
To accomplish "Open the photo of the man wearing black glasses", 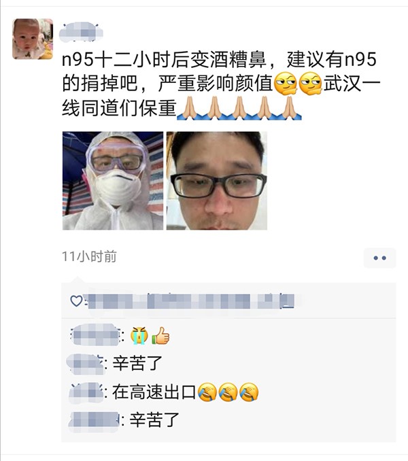I will 217,180.
